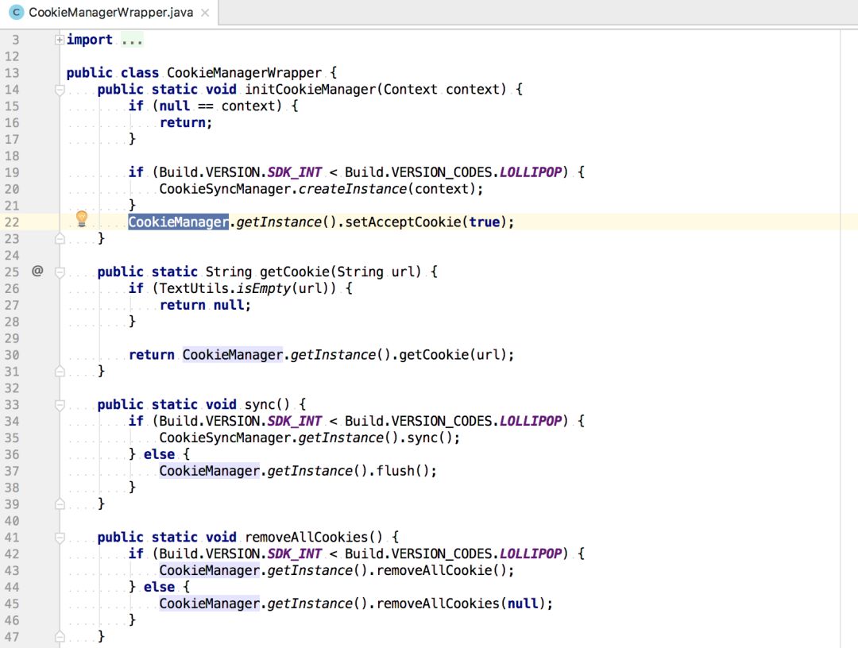Click setAcceptCookie on line 22
This screenshot has height=648, width=858.
404,222
